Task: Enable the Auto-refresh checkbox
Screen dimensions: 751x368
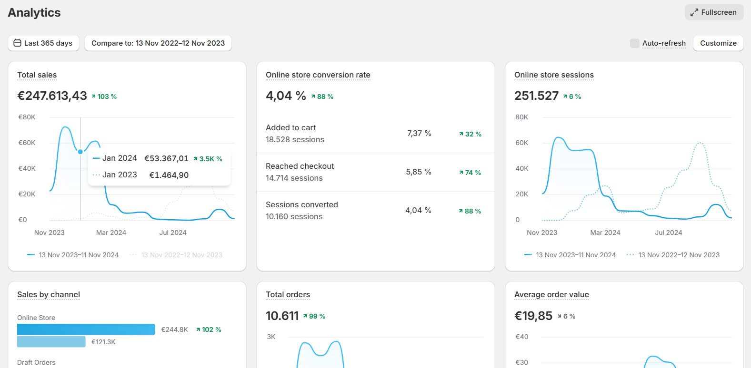Action: pyautogui.click(x=634, y=43)
